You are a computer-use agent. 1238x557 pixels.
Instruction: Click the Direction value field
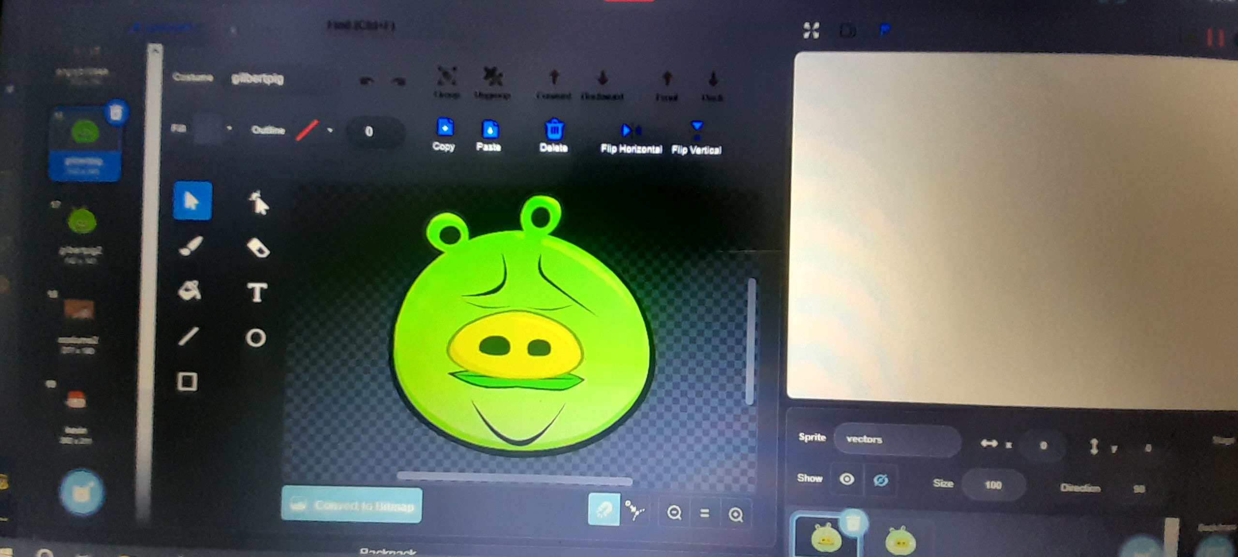point(1138,489)
